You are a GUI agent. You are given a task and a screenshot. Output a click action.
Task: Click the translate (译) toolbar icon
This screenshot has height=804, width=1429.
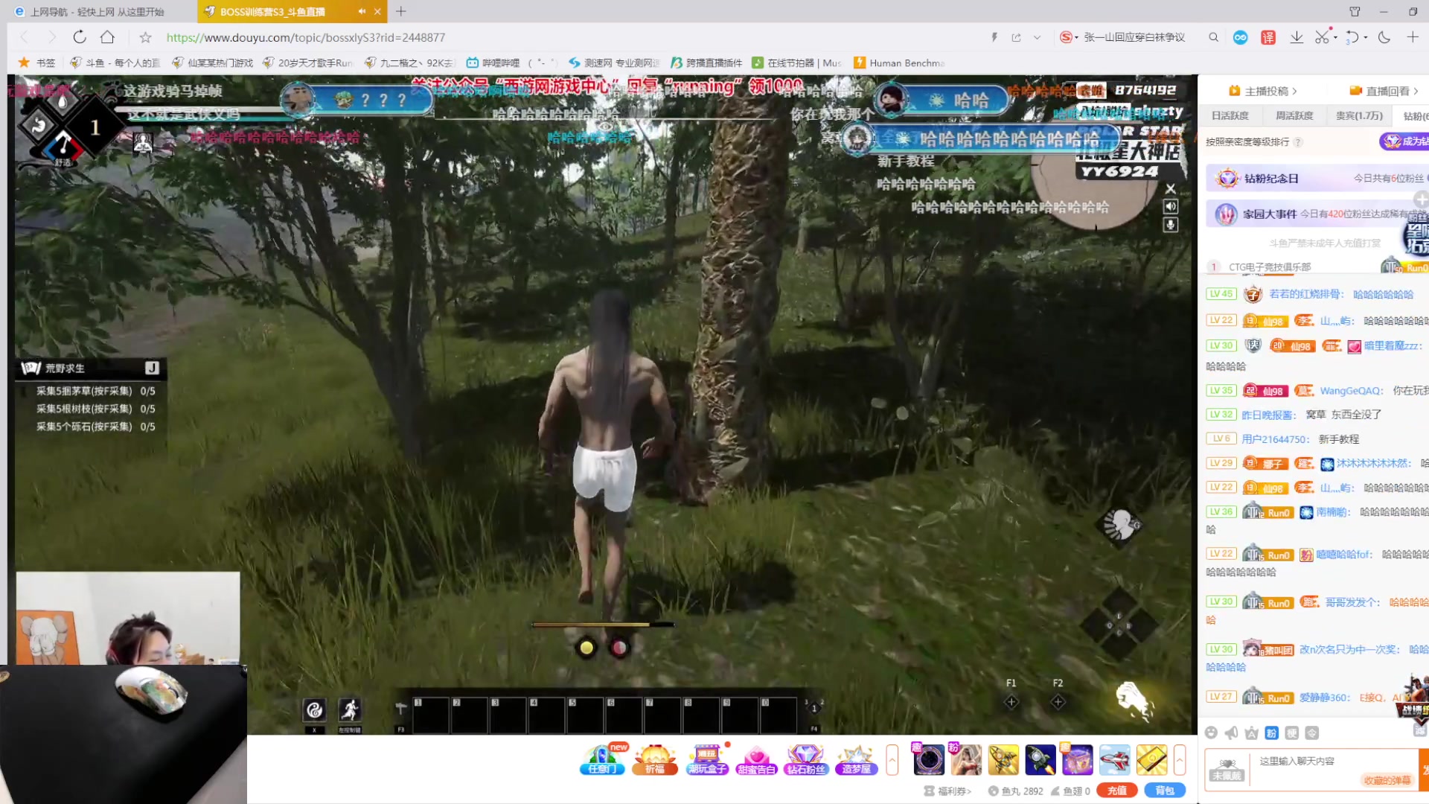point(1268,37)
